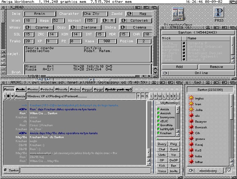Click the Kick button in AmIRC
The width and height of the screenshot is (237, 179).
(x=162, y=166)
